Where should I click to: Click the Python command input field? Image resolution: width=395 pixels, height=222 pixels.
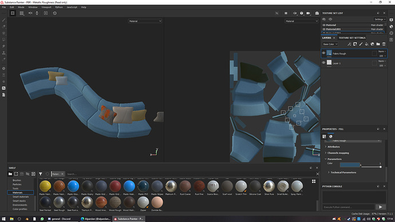click(x=349, y=207)
